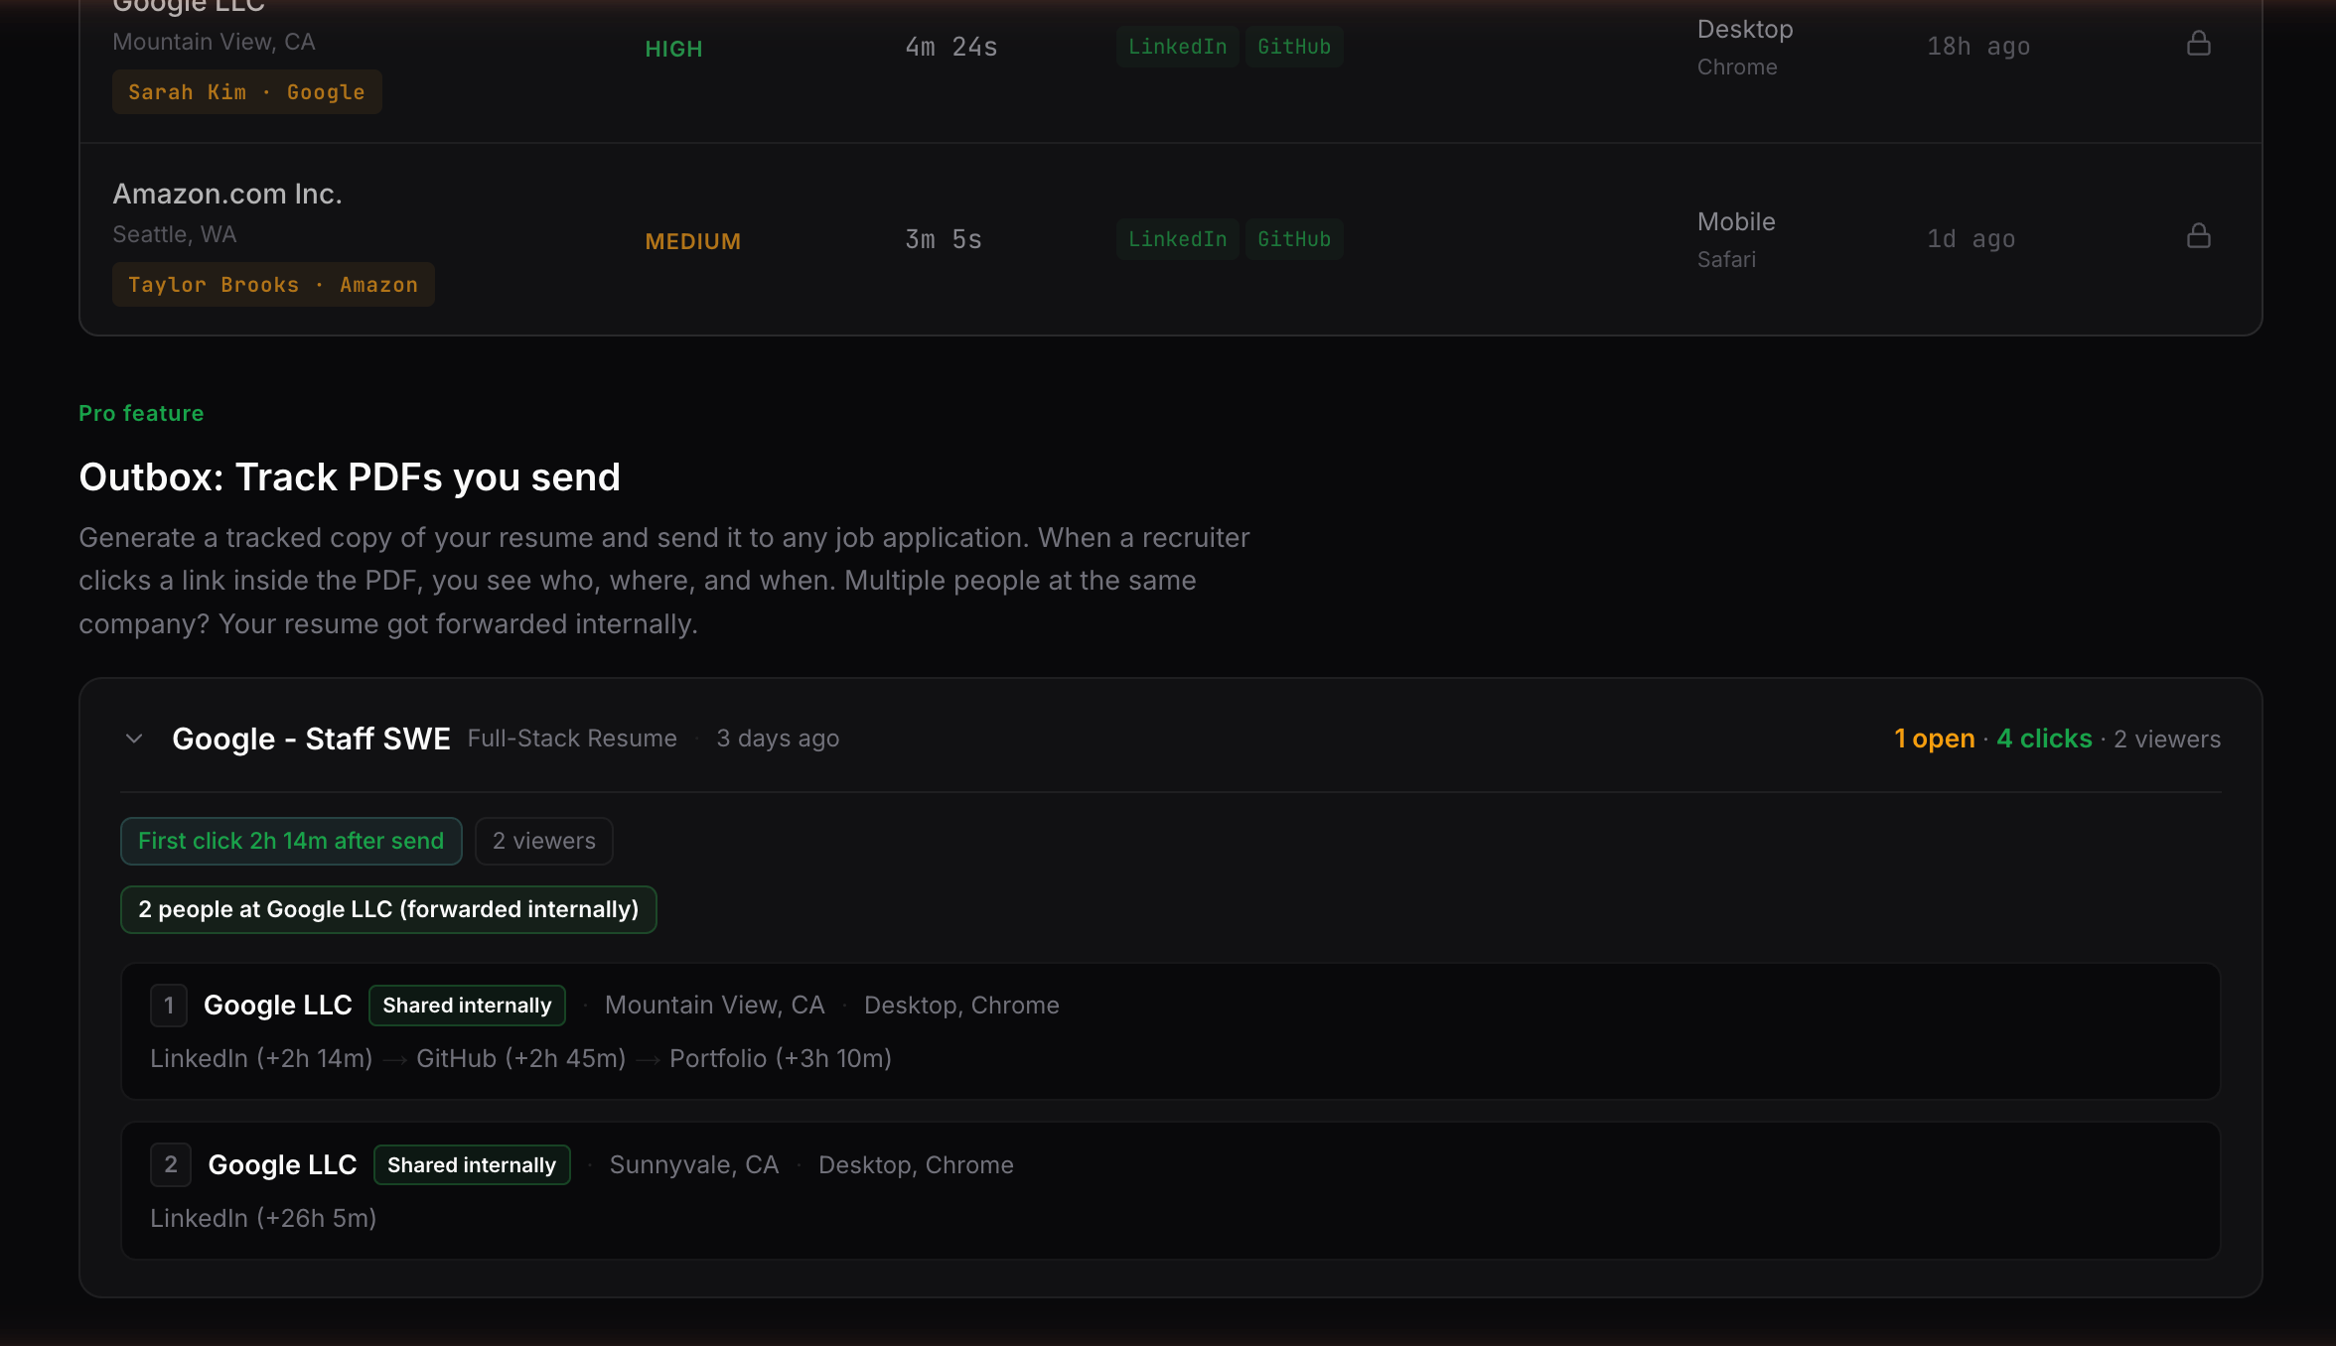The height and width of the screenshot is (1346, 2336).
Task: Open the LinkedIn badge on Google LLC row
Action: (x=1177, y=46)
